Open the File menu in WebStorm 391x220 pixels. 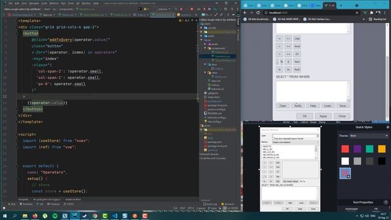10,3
